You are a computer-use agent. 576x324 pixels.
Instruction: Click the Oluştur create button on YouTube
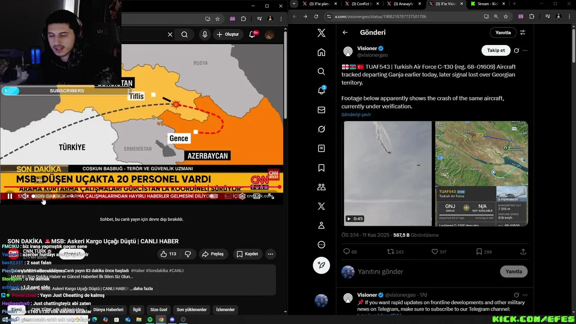coord(228,34)
